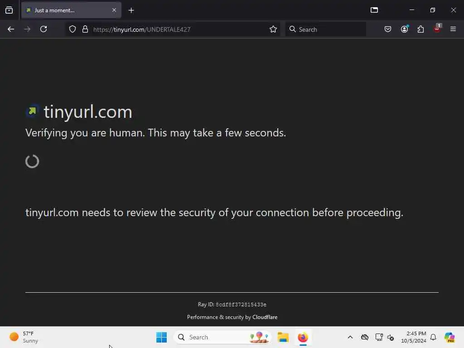This screenshot has width=464, height=348.
Task: Open File Explorer from the taskbar
Action: click(x=283, y=337)
